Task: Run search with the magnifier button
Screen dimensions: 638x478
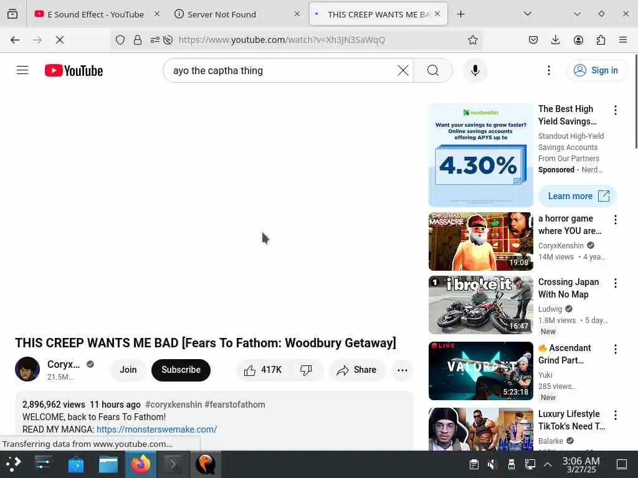Action: [433, 70]
